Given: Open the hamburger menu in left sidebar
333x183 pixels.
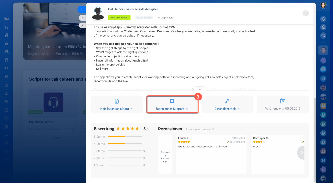Looking at the screenshot, I should click(x=7, y=5).
